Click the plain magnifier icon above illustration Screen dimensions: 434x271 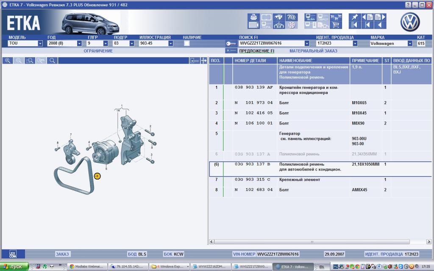[x=52, y=61]
